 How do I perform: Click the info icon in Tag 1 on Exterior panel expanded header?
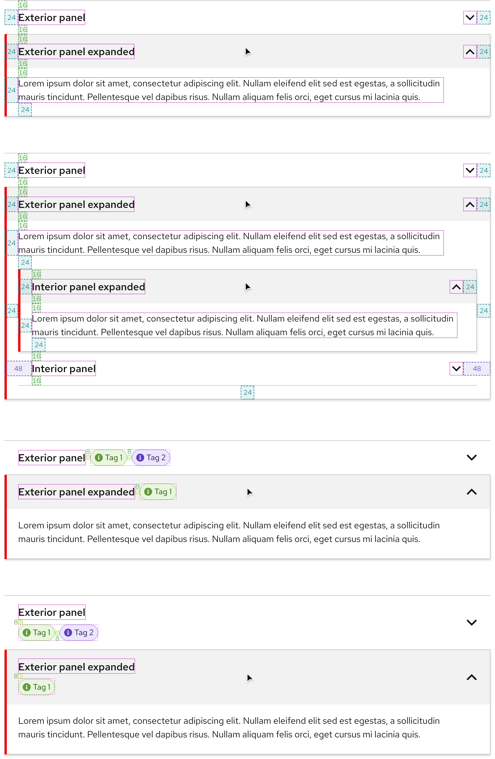click(x=149, y=491)
